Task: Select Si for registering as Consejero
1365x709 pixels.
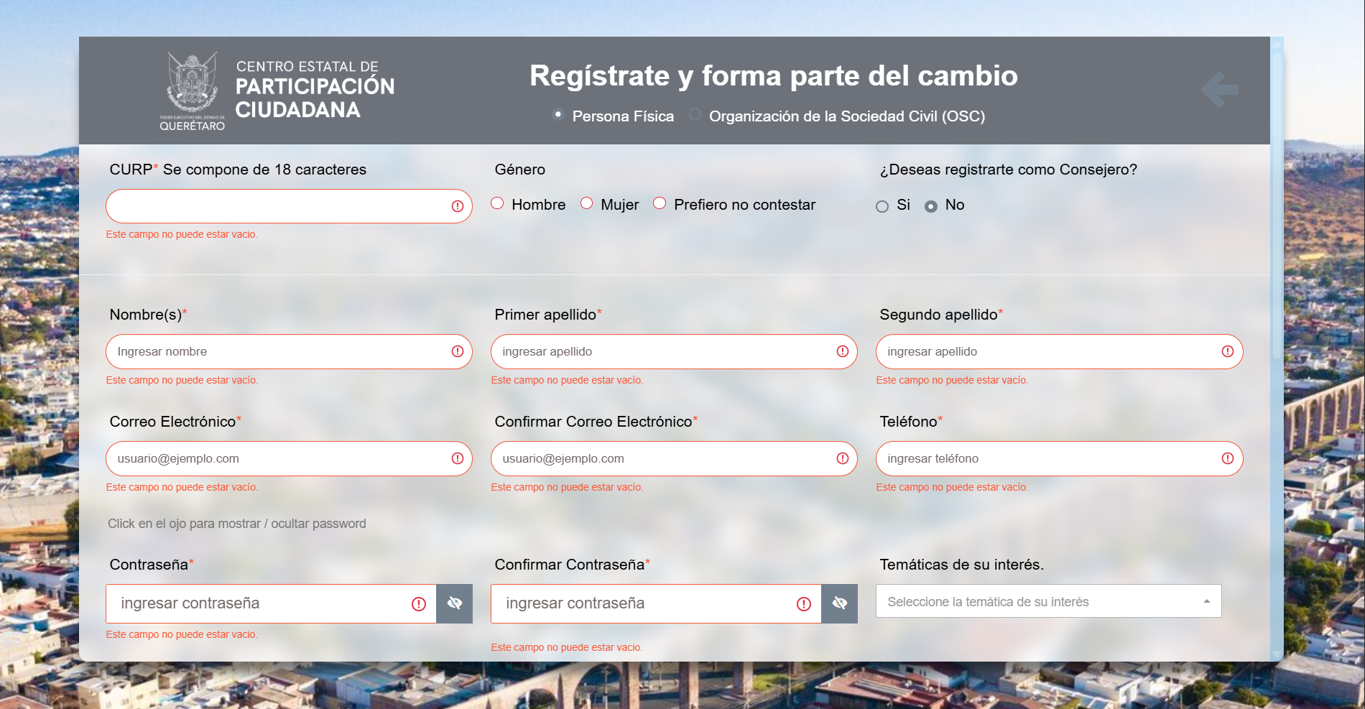Action: coord(882,206)
